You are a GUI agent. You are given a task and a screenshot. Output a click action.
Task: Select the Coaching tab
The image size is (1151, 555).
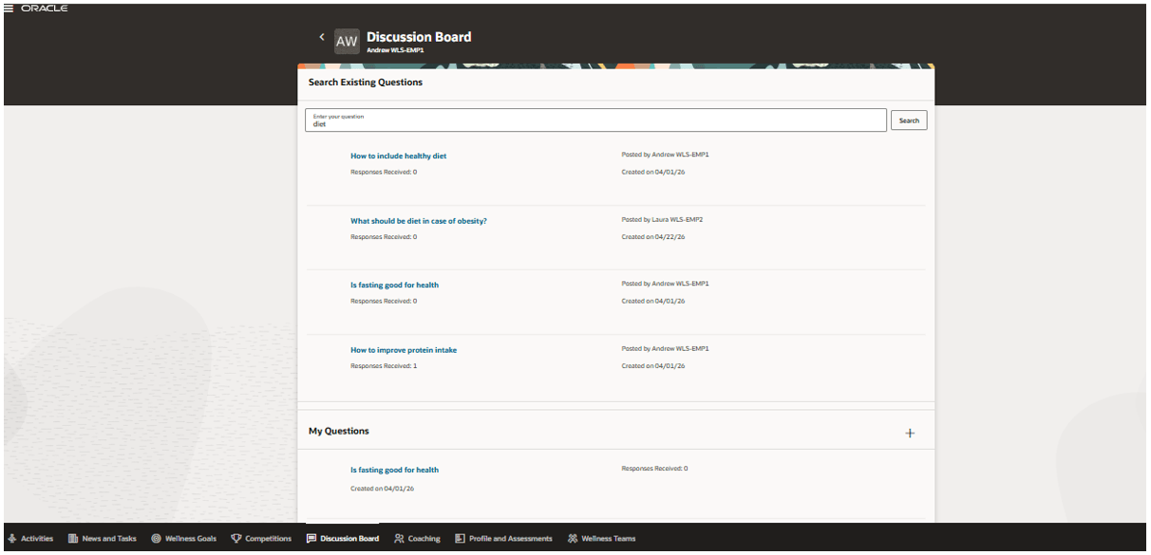pos(418,538)
